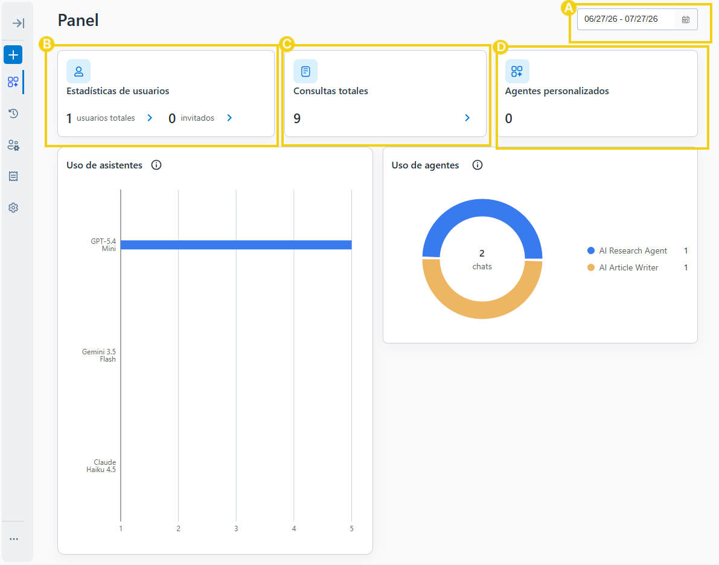Viewport: 719px width, 565px height.
Task: Click the blue AI Research Agent legend dot
Action: pos(591,251)
